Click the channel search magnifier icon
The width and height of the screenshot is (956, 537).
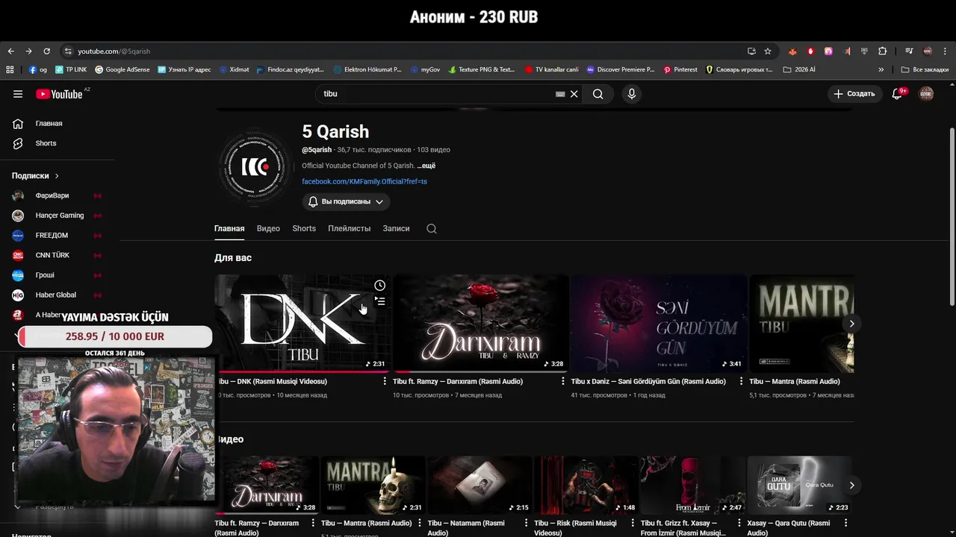432,229
